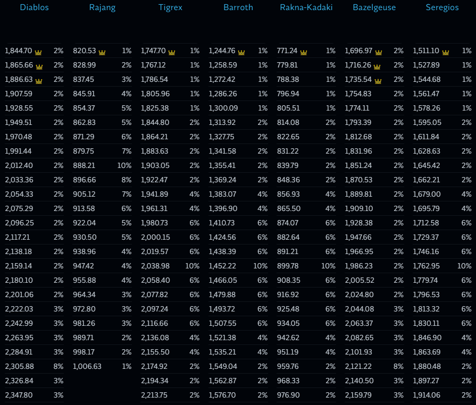
Task: Select Rakna-Kadaki size value 934.05
Action: point(288,323)
